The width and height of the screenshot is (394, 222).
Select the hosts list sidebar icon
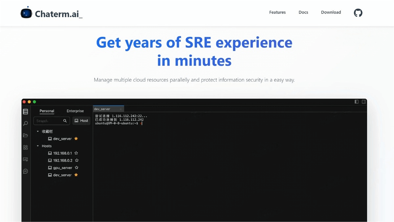[x=25, y=111]
